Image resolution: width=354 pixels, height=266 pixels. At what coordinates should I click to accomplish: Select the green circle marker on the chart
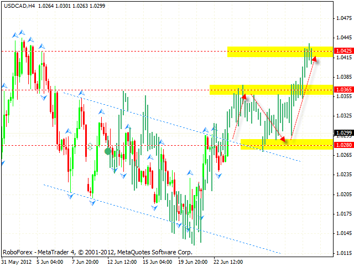(x=107, y=150)
